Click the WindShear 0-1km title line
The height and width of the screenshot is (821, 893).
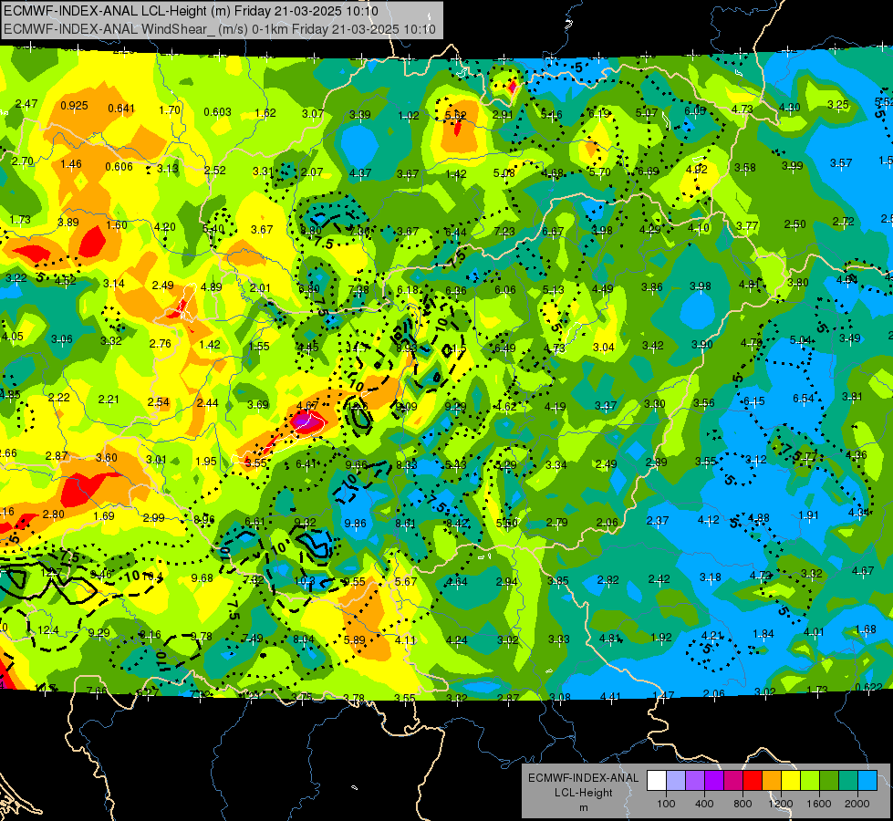(x=220, y=29)
